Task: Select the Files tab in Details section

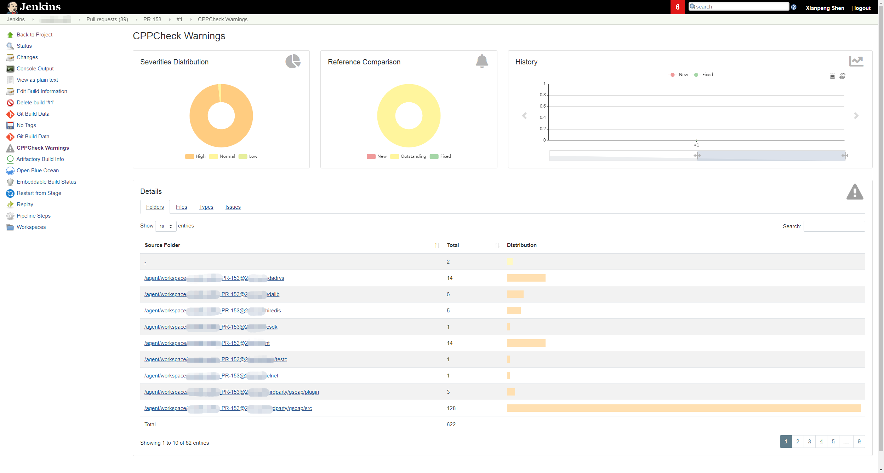Action: click(x=181, y=207)
